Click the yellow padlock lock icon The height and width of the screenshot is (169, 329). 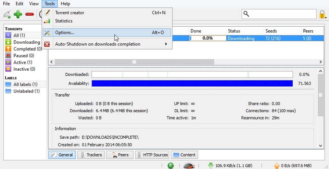pos(322,14)
